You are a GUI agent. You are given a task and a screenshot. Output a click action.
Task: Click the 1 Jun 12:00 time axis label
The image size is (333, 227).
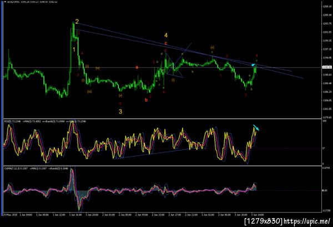pos(59,215)
